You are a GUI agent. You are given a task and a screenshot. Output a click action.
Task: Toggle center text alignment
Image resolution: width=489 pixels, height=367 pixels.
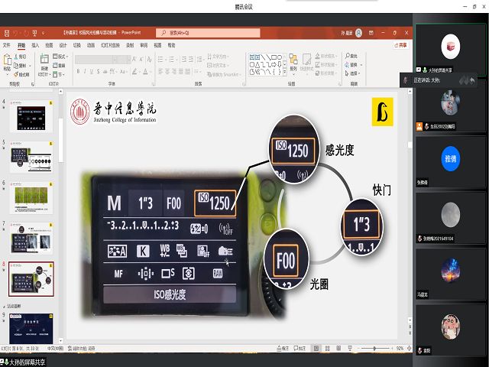(167, 71)
